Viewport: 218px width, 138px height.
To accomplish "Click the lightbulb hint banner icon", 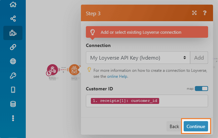I will (x=92, y=32).
